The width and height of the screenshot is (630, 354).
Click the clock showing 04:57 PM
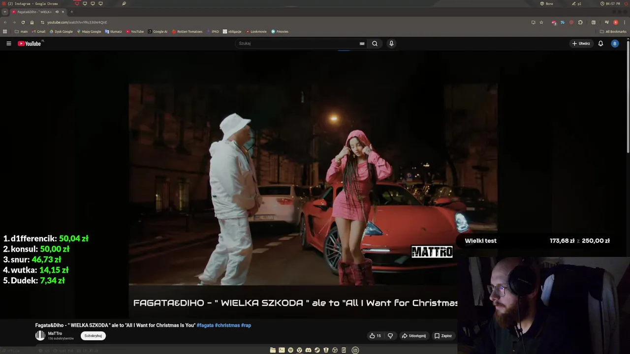610,3
